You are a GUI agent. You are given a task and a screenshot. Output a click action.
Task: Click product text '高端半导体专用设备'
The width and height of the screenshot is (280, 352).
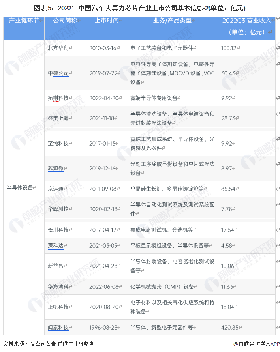coord(154,98)
